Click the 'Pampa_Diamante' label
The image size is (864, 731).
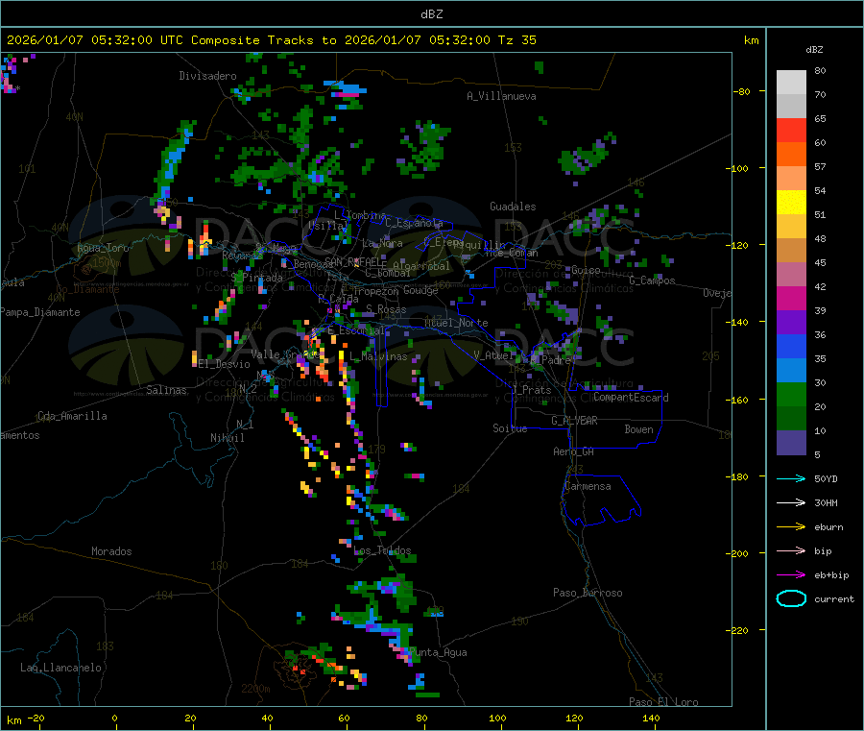(x=40, y=312)
